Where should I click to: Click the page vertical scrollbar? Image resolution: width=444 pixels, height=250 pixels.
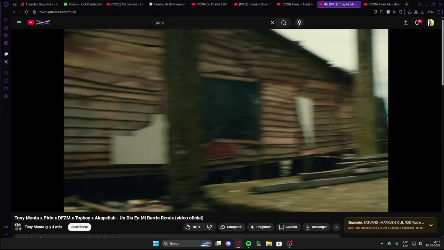(x=442, y=52)
